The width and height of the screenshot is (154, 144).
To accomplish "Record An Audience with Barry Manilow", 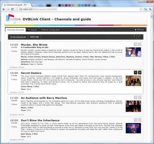I will pyautogui.click(x=135, y=97).
